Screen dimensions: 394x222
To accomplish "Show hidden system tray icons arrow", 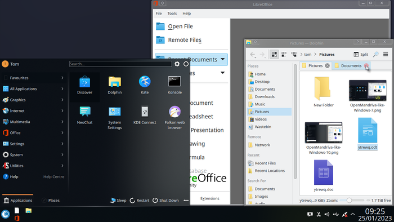I will click(x=353, y=214).
